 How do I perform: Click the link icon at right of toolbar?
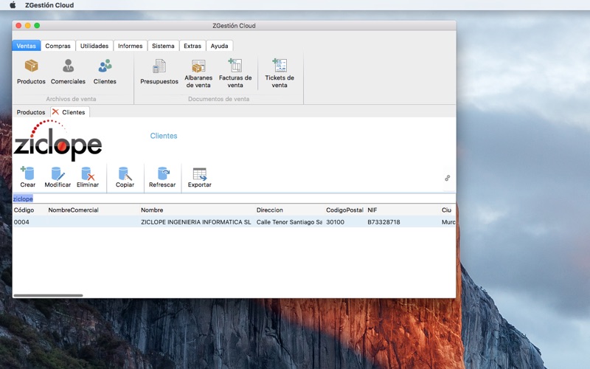(448, 178)
